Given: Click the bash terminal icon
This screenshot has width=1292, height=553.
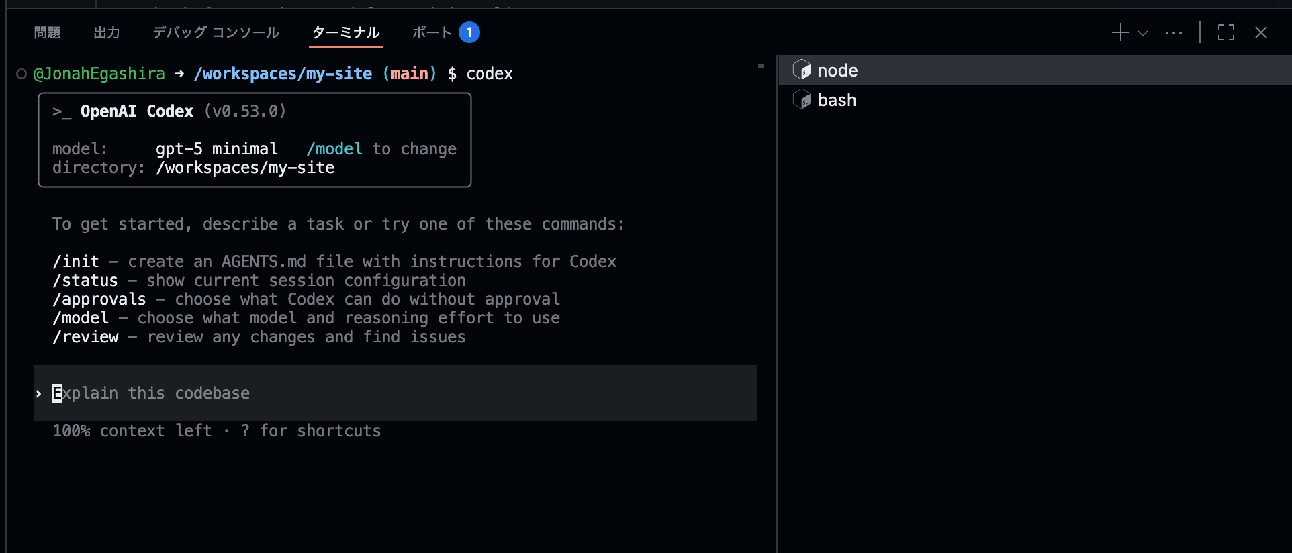Looking at the screenshot, I should pyautogui.click(x=802, y=99).
